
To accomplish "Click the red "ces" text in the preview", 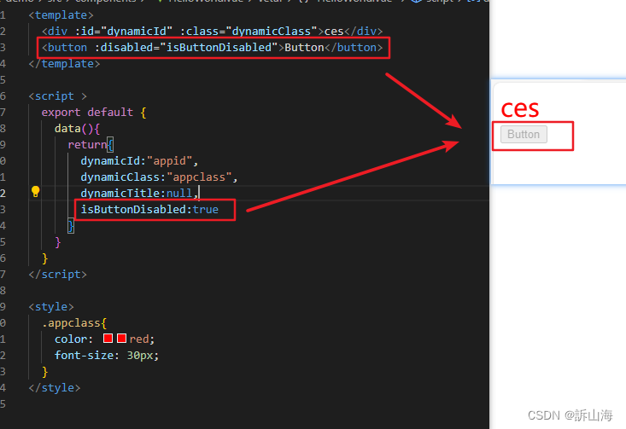I will tap(520, 108).
